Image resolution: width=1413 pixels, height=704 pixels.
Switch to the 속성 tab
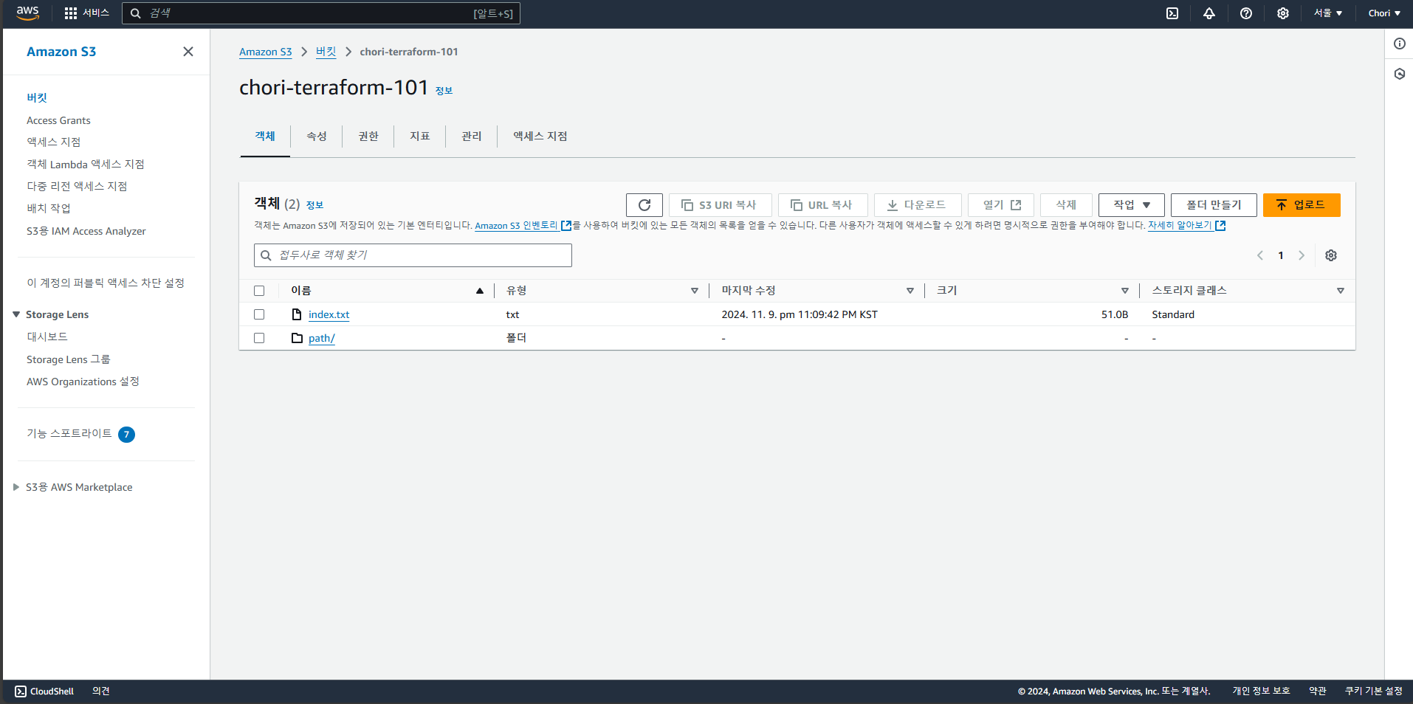(x=317, y=136)
